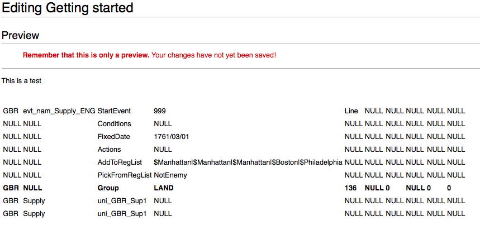This screenshot has height=225, width=480.
Task: Select the "evt_nam_Supply_ENG" table cell
Action: pyautogui.click(x=59, y=111)
